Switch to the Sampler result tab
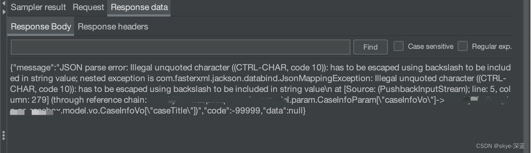 (38, 7)
